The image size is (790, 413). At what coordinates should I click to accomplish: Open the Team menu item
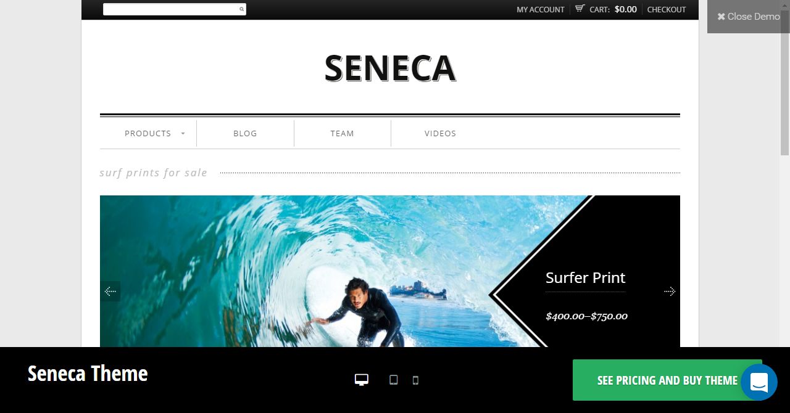click(342, 133)
